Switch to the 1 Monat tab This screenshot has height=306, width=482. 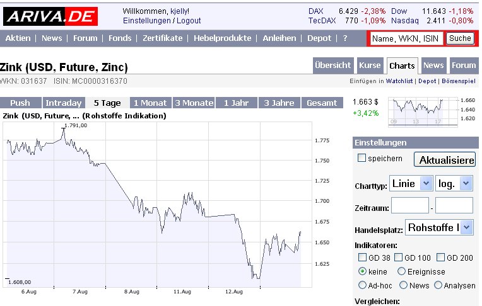pyautogui.click(x=151, y=103)
